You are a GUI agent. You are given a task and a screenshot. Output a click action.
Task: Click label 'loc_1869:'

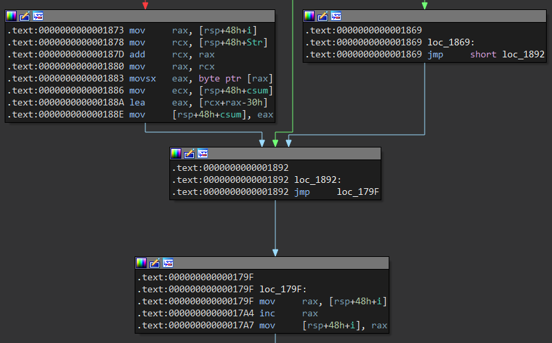pyautogui.click(x=451, y=42)
